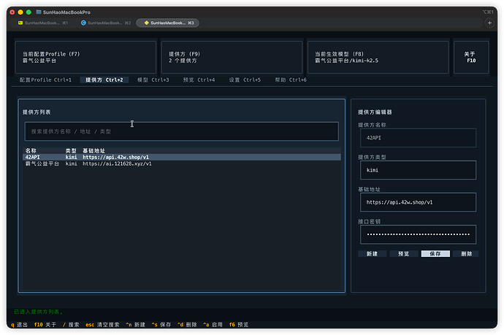Open the 预览 Ctrl+4 tab
Viewport: 504px width, 335px height.
tap(199, 80)
